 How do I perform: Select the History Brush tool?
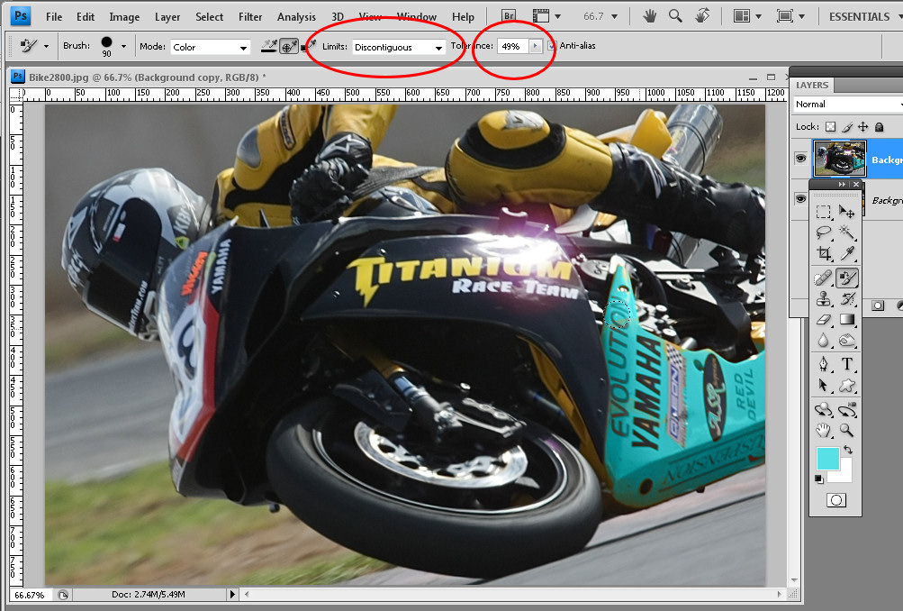(846, 298)
